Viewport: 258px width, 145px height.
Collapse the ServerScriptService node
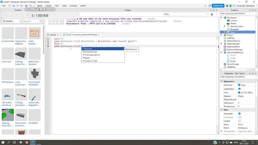coord(221,52)
